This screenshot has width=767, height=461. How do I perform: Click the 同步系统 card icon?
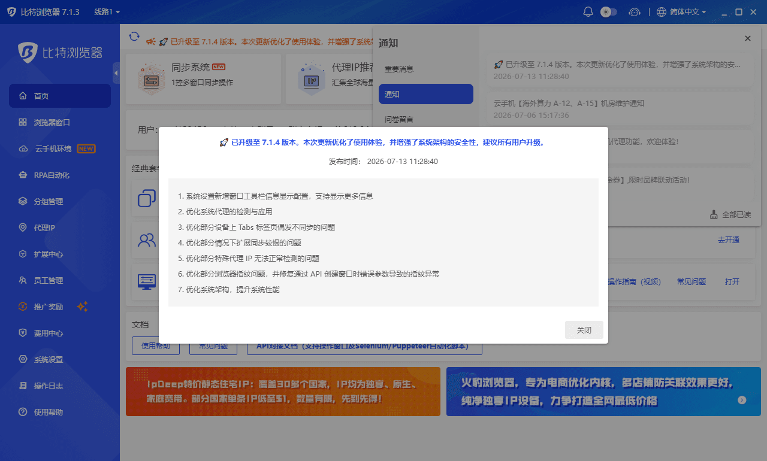click(x=150, y=78)
